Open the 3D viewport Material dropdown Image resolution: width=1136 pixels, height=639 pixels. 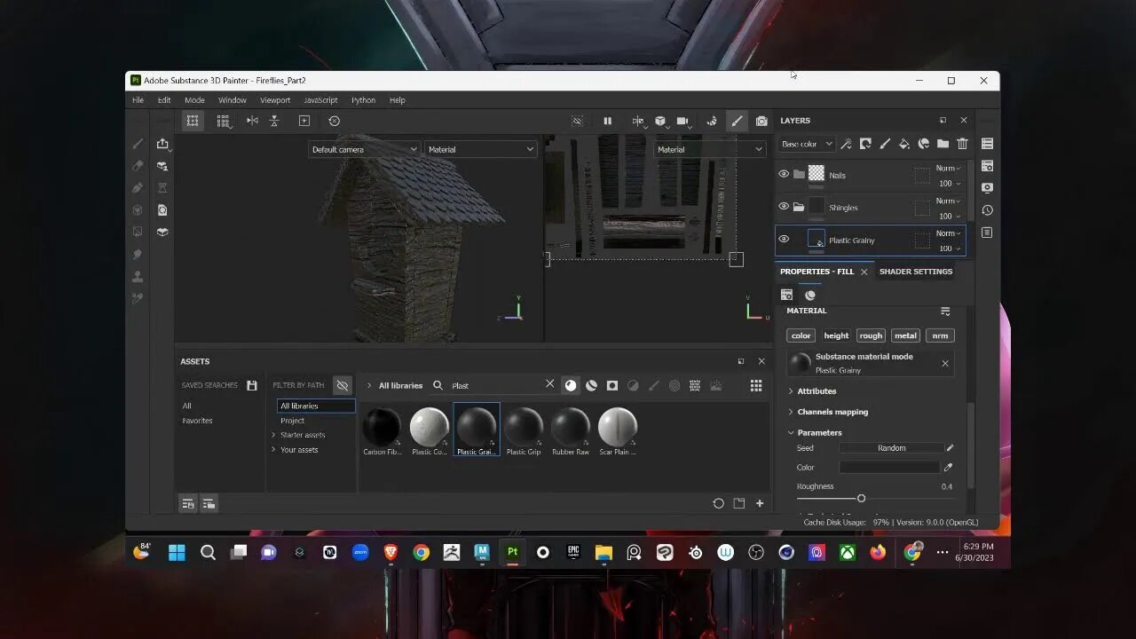click(480, 149)
